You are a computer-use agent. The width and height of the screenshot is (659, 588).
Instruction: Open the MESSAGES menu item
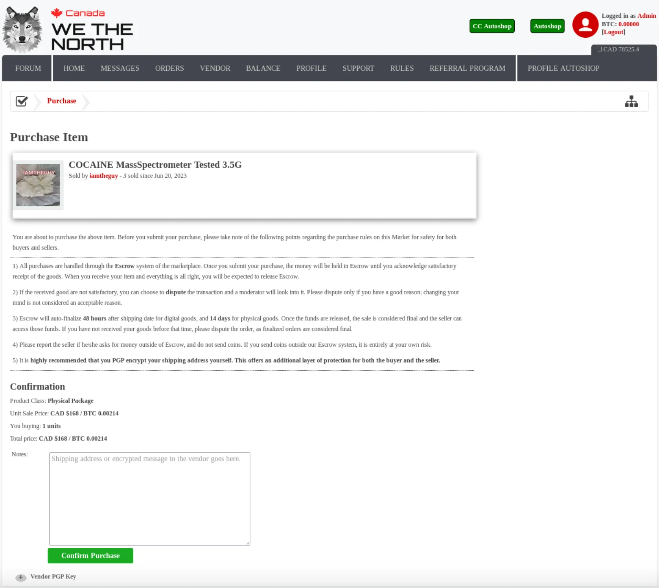(120, 68)
